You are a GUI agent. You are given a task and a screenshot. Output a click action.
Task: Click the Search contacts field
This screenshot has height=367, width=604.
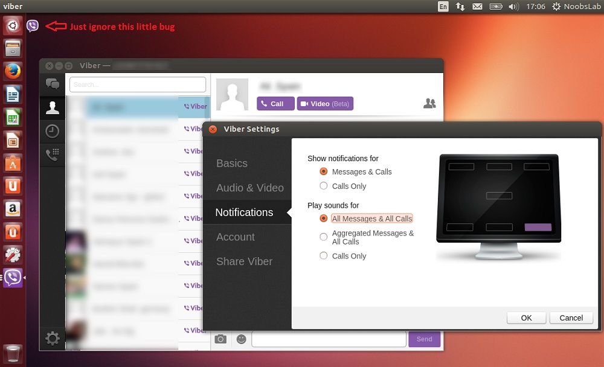(x=138, y=85)
